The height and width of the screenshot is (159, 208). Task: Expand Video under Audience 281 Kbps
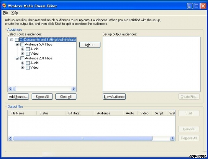[x=22, y=67]
